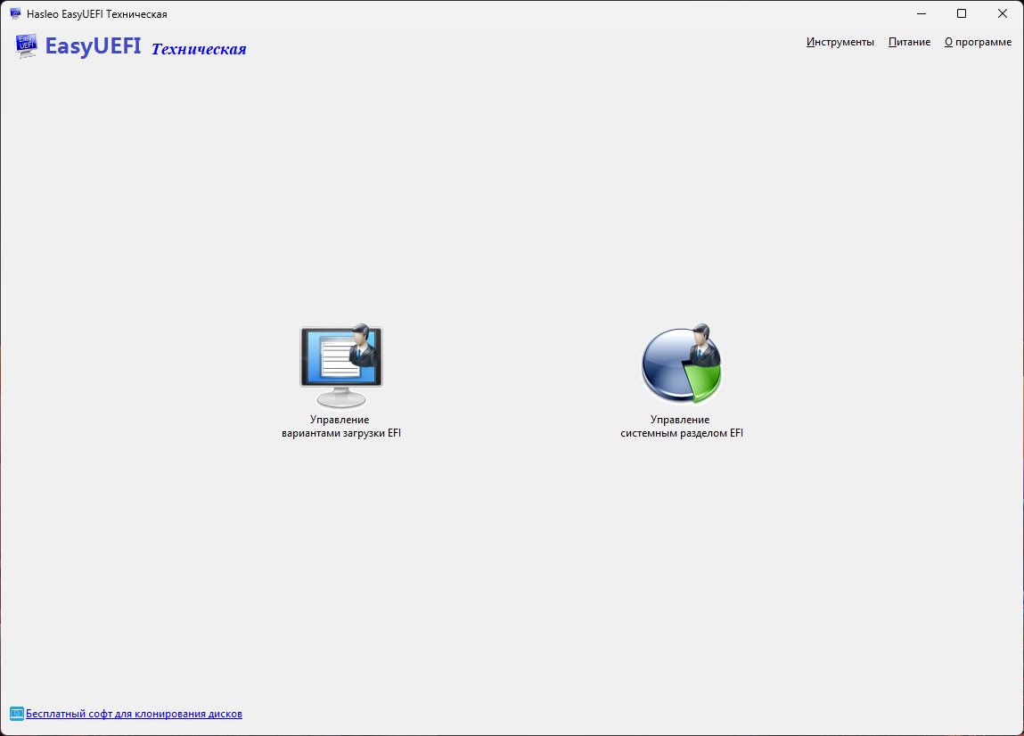Close the EasyUEFI window

[x=1003, y=13]
